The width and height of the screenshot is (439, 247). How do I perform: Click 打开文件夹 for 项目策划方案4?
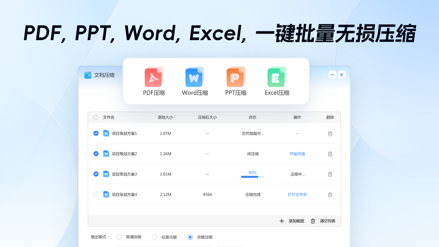coord(297,195)
